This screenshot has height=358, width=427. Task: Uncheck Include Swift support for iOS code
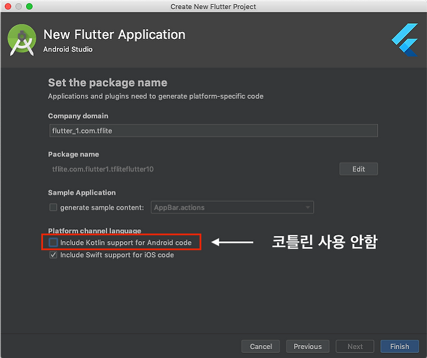click(53, 255)
